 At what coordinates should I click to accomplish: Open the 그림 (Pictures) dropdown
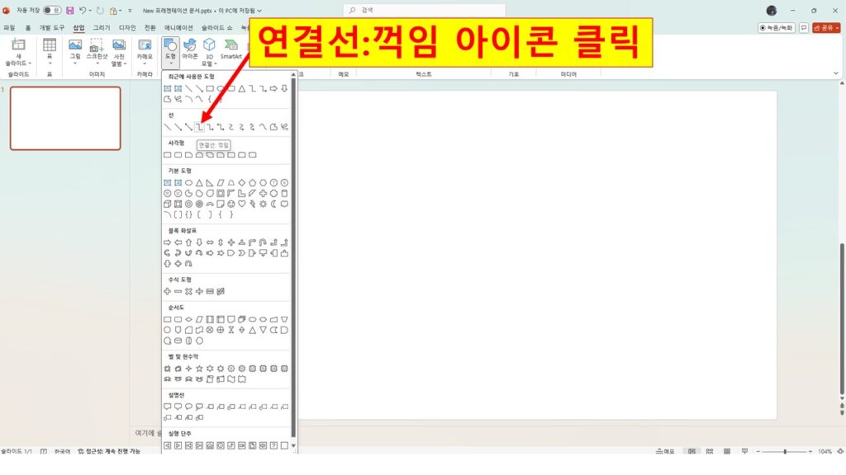point(75,52)
